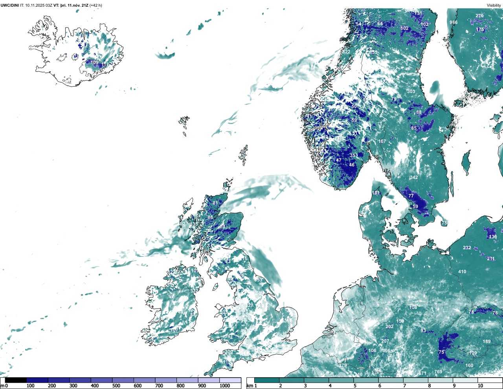Click the '77' value in southern Sweden

tap(411, 196)
